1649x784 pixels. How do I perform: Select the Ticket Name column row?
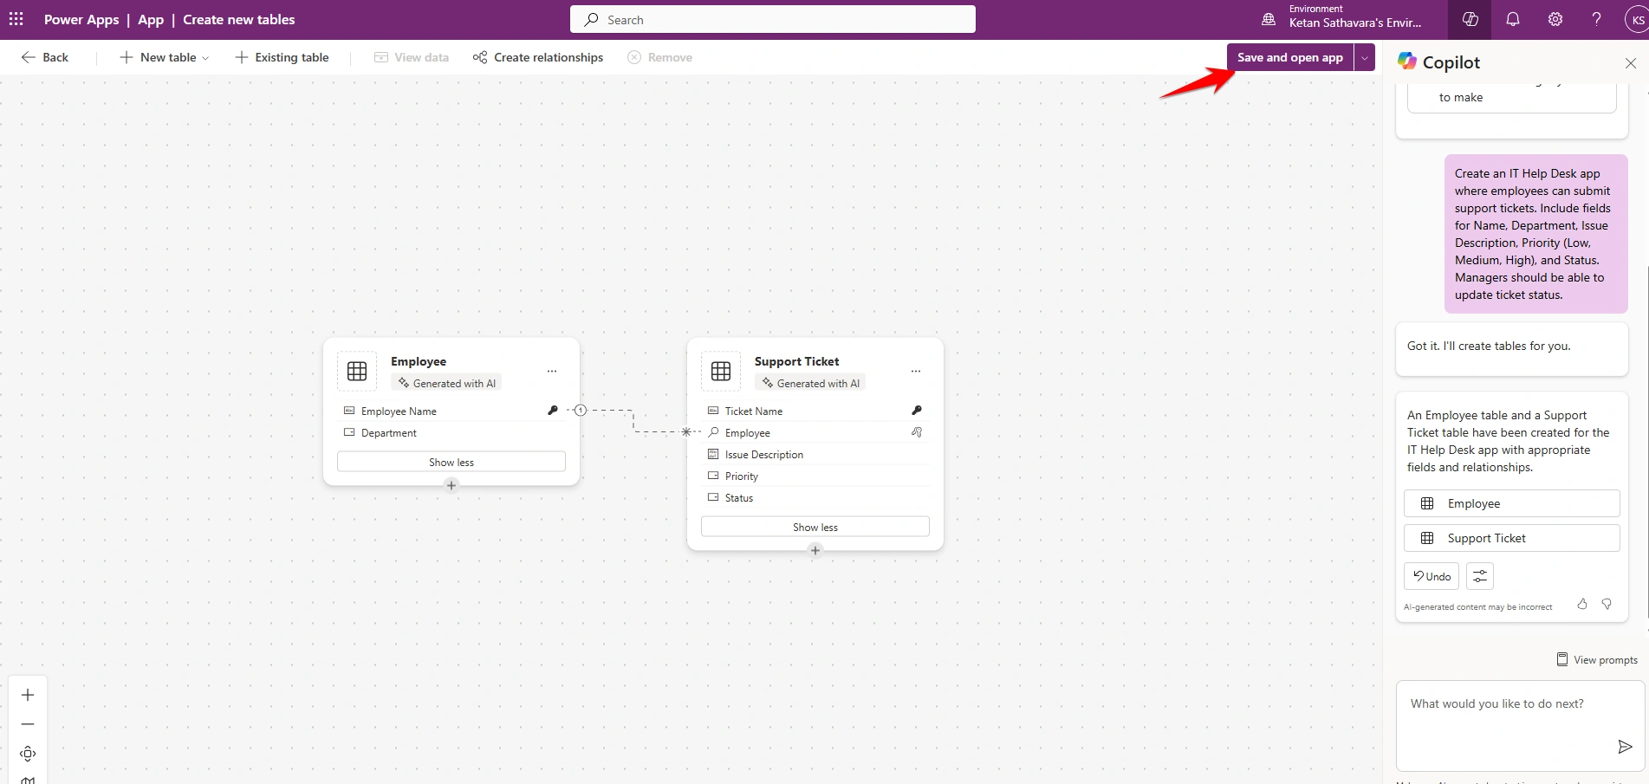(x=815, y=411)
